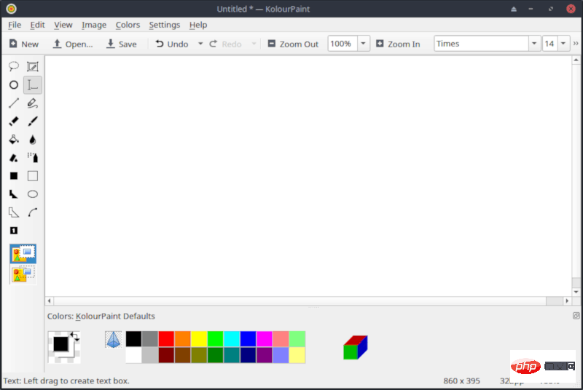The width and height of the screenshot is (583, 390).
Task: Select the Elliptical Selection tool
Action: 14,85
